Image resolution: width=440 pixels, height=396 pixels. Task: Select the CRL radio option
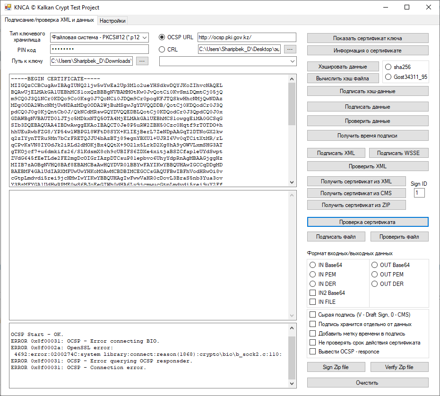pos(162,49)
